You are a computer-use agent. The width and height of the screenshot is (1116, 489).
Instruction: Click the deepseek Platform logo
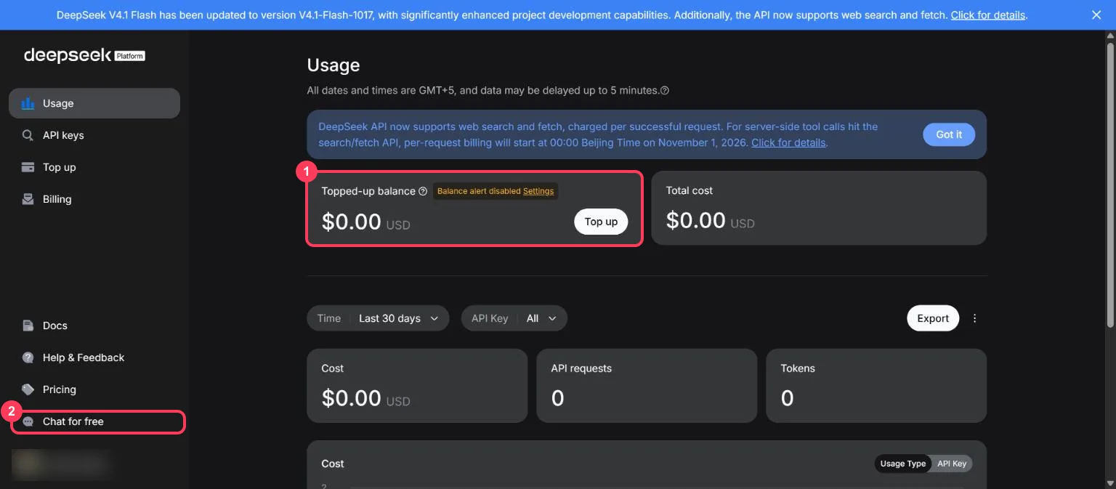pyautogui.click(x=84, y=55)
